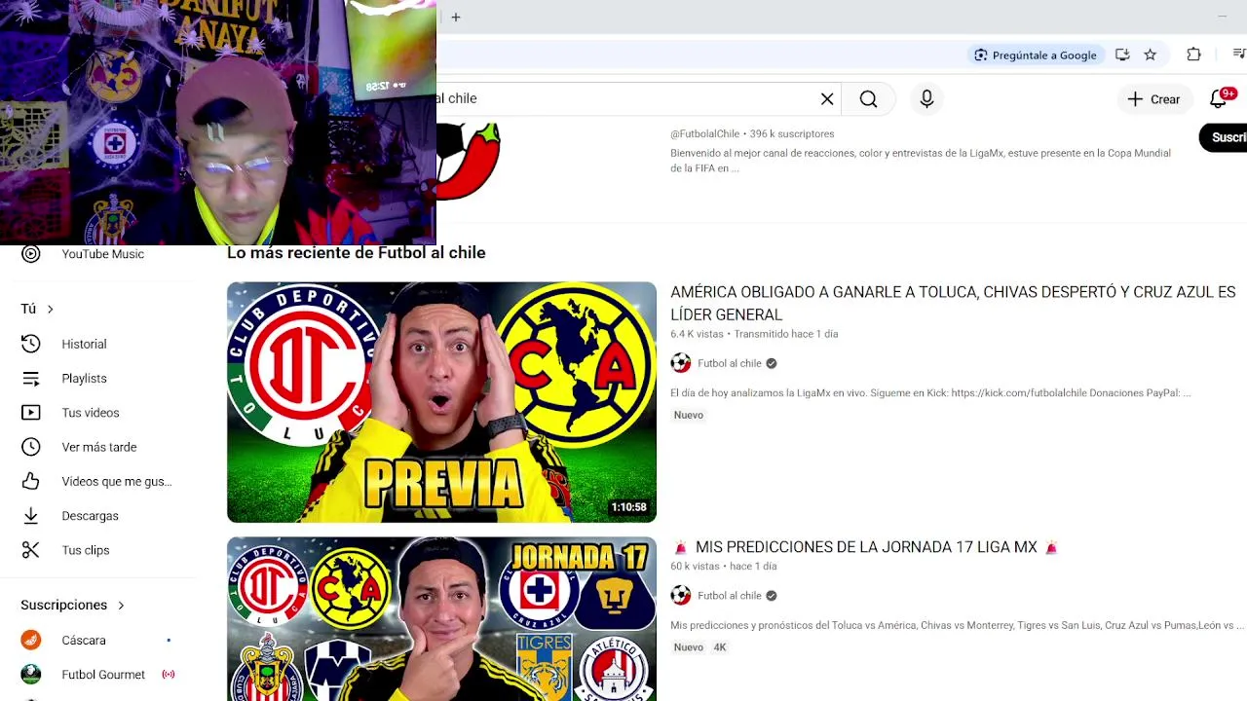Click the 4K badge on the second video

[720, 647]
